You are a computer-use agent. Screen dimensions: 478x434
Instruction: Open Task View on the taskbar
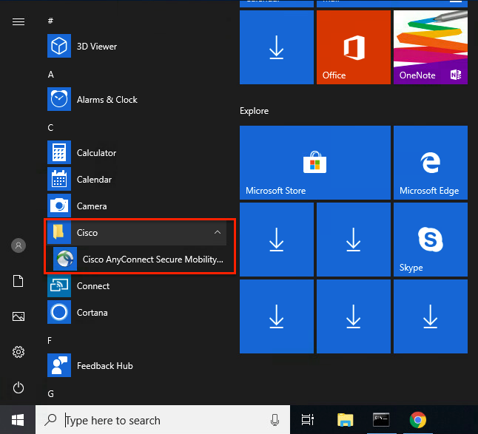click(308, 420)
